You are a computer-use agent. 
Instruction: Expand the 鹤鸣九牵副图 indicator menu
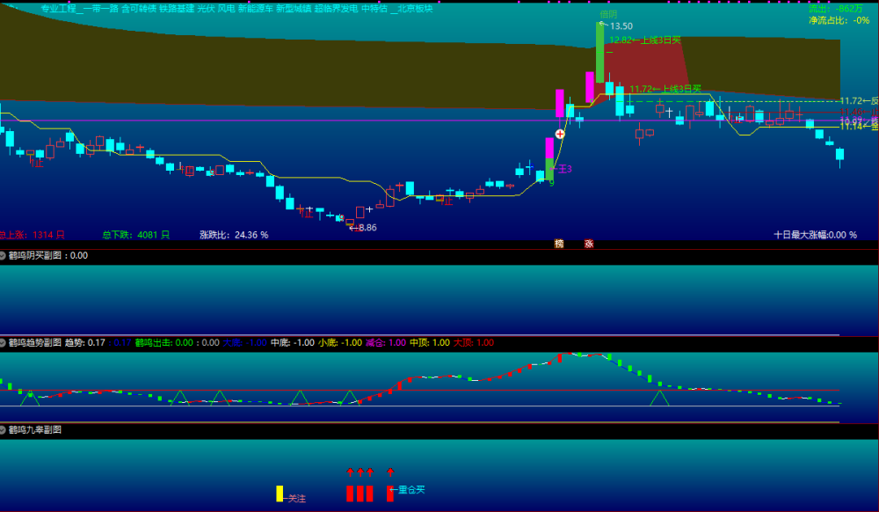pyautogui.click(x=3, y=429)
